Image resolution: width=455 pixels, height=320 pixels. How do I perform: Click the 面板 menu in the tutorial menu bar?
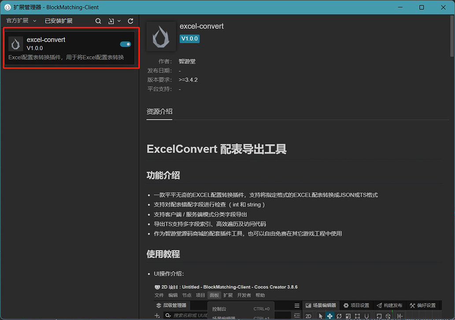[x=214, y=295]
